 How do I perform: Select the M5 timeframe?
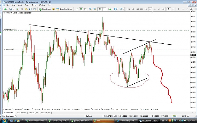click(133, 9)
